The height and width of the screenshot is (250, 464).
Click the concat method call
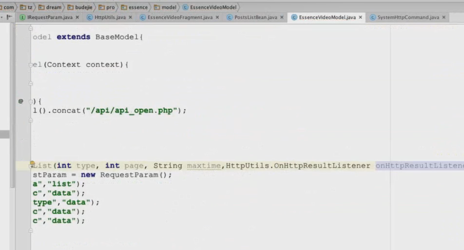(66, 111)
